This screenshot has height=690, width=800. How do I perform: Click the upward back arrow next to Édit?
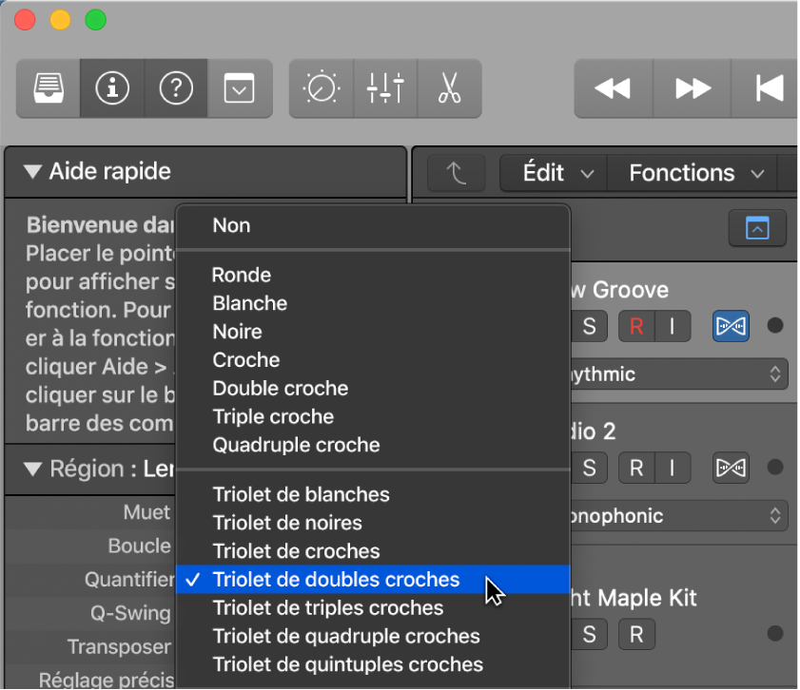[x=456, y=172]
